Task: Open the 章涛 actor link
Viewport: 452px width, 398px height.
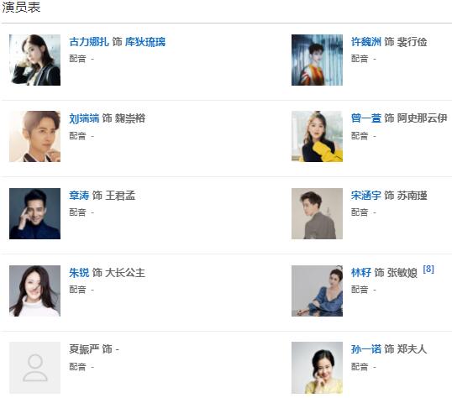Action: tap(79, 196)
